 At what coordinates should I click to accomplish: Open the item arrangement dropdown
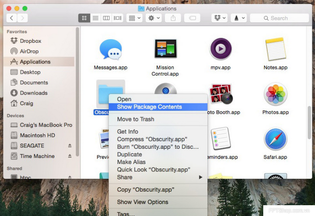coord(135,18)
